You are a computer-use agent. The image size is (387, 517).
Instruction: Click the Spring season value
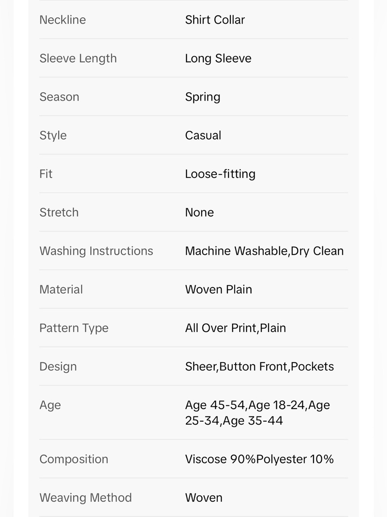click(x=203, y=97)
